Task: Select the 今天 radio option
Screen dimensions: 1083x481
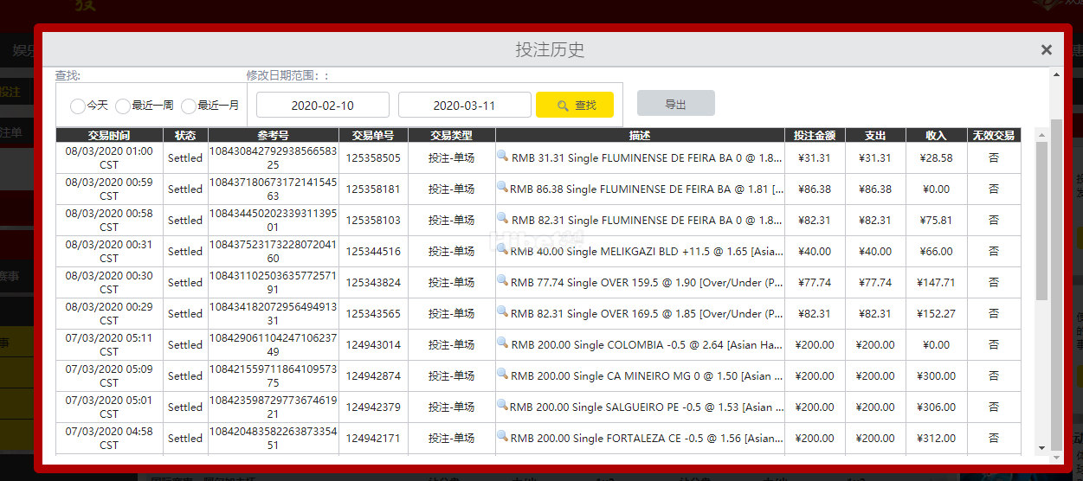Action: (78, 106)
